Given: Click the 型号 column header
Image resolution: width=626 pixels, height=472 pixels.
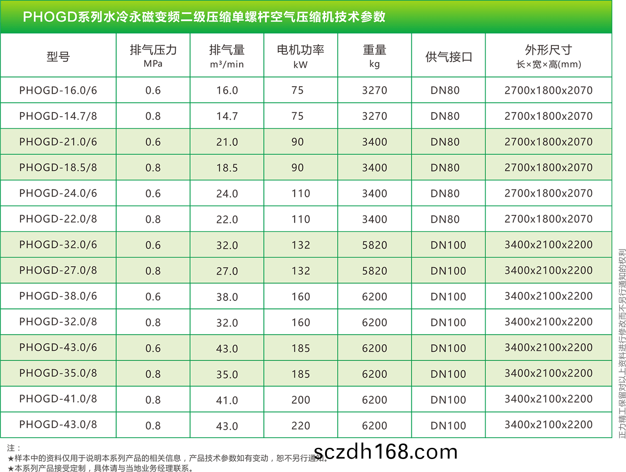Looking at the screenshot, I should tap(58, 57).
